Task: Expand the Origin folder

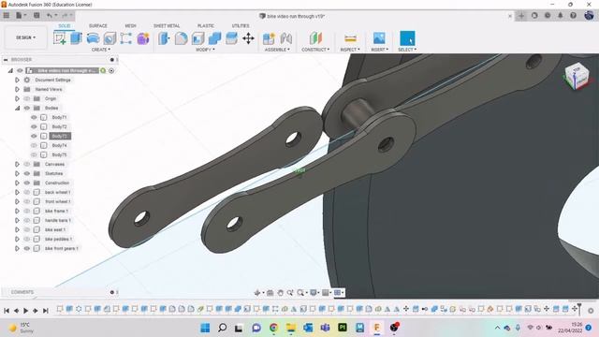Action: pos(17,98)
